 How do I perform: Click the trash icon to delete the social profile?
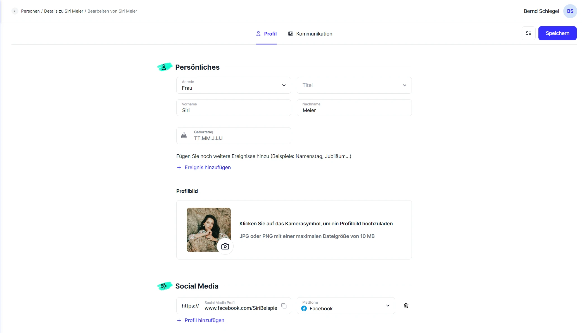click(x=406, y=306)
